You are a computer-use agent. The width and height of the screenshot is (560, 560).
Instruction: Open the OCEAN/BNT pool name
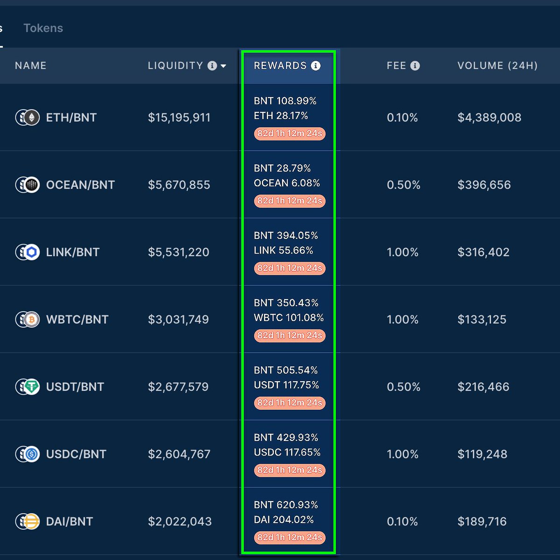click(80, 185)
